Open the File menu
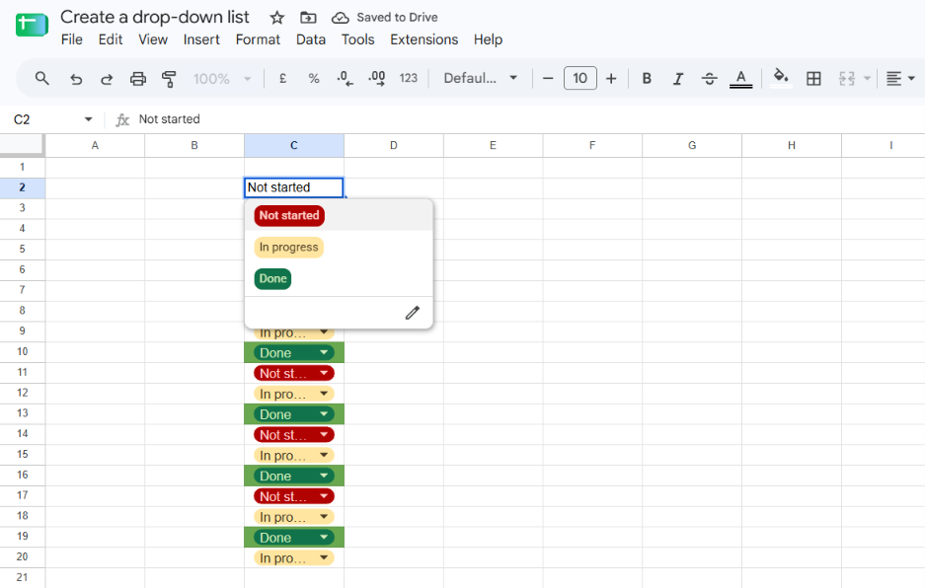Viewport: 925px width, 588px height. pos(72,39)
